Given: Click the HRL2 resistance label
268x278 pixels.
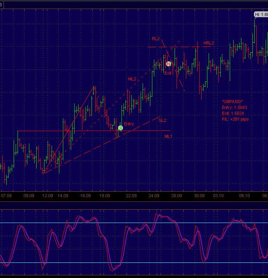Looking at the screenshot, I should [209, 43].
